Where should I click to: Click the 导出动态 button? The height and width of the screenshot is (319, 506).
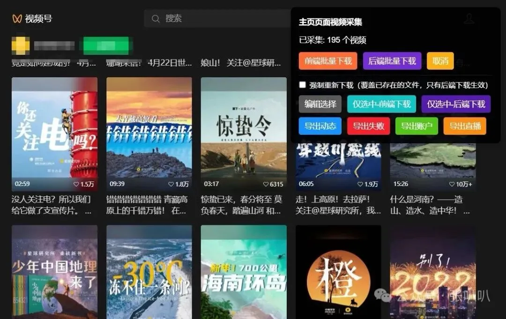click(320, 126)
